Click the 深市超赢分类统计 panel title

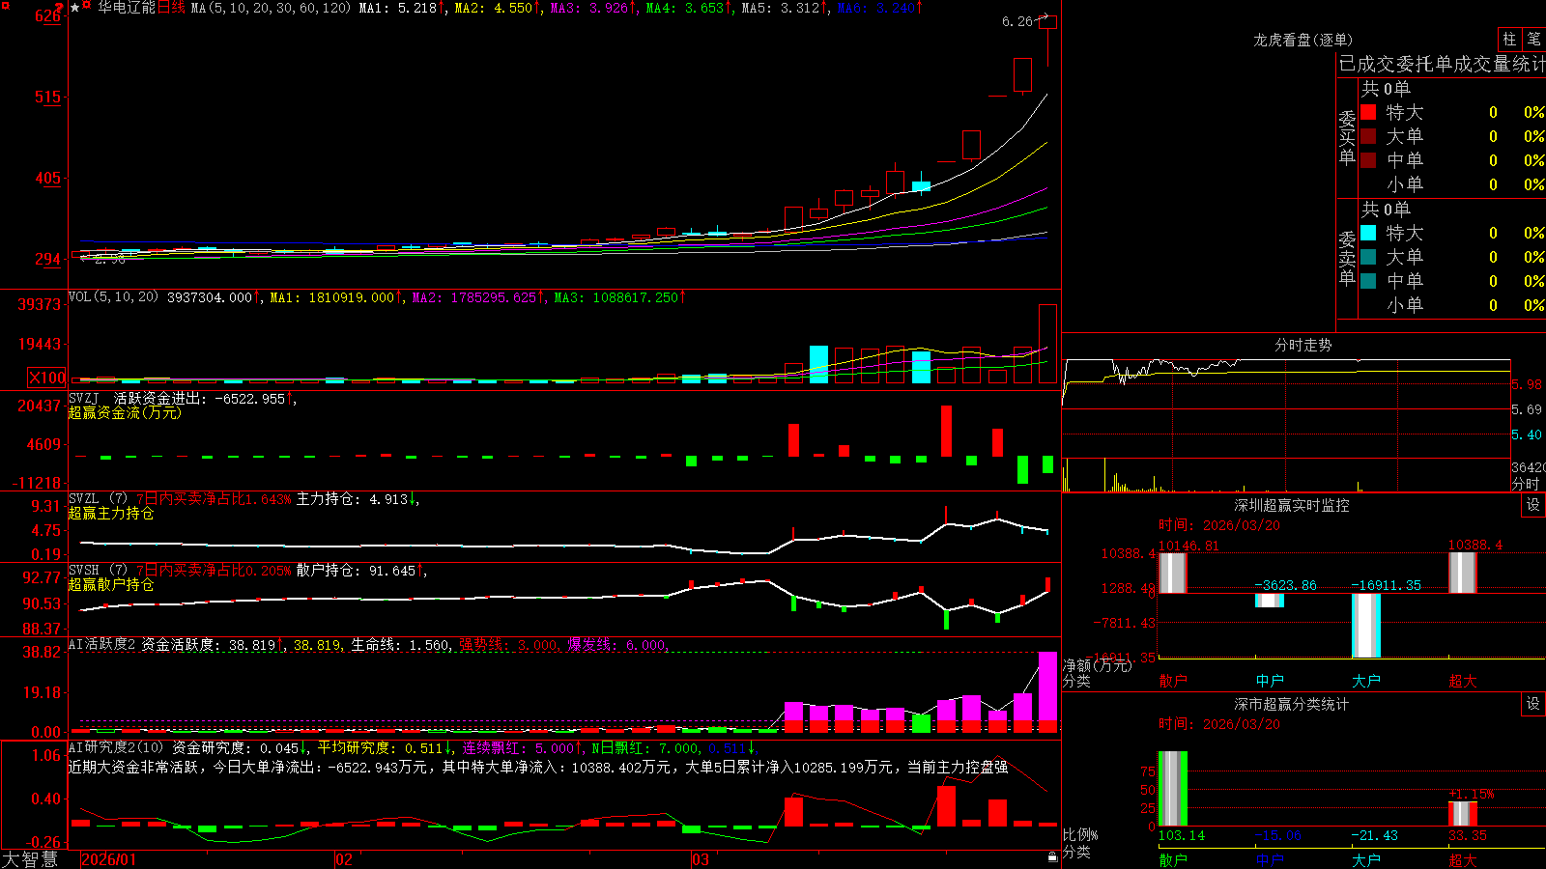pyautogui.click(x=1292, y=704)
